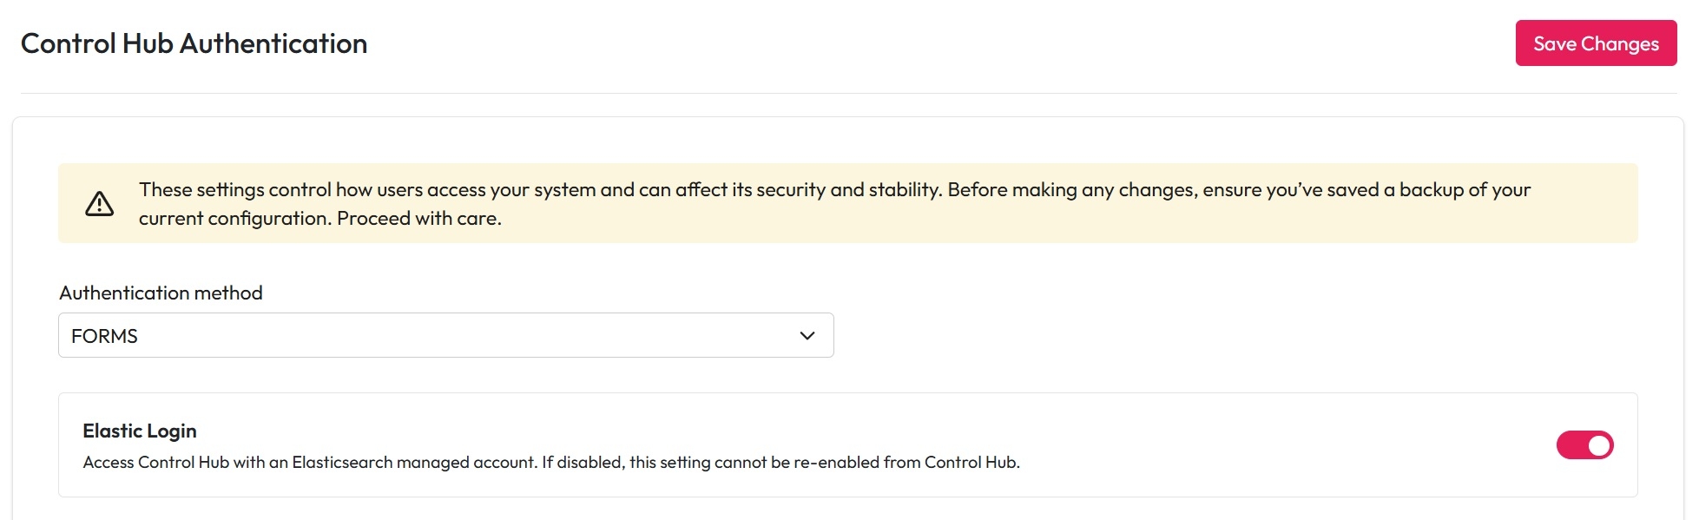1699x520 pixels.
Task: Click the Save Changes button
Action: point(1596,43)
